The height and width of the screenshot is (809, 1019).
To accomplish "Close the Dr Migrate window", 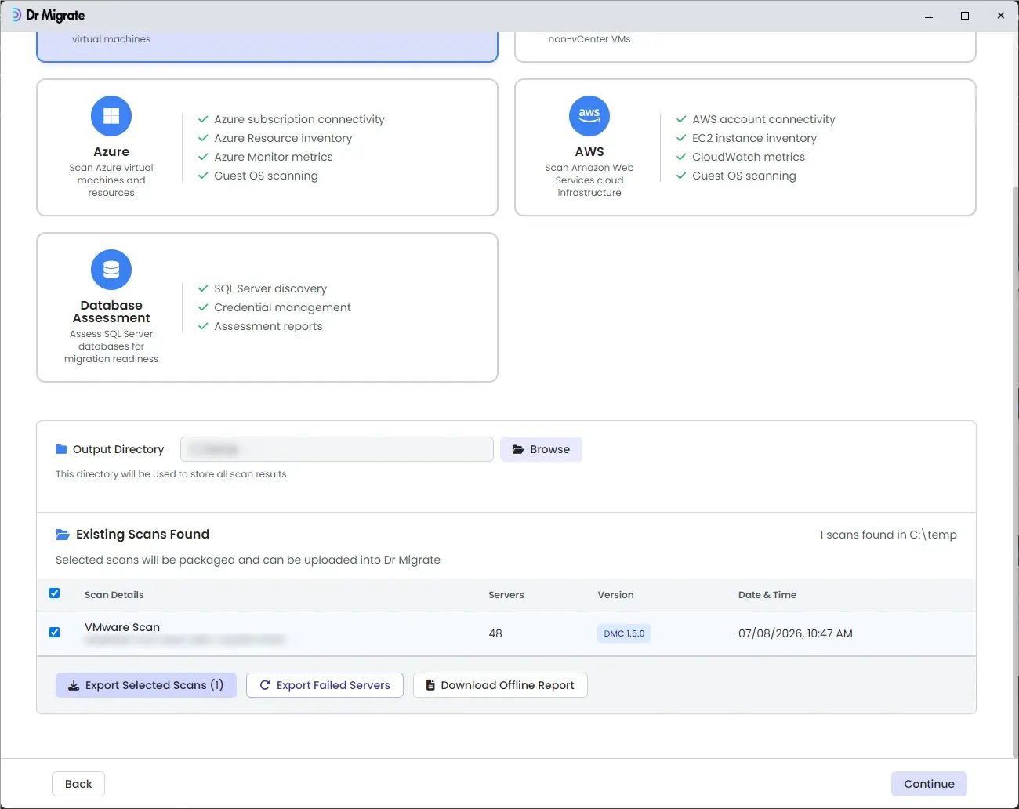I will point(1001,16).
